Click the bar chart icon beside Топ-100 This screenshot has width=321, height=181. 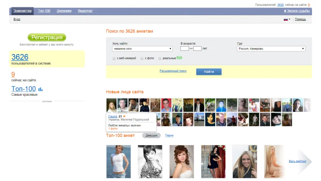(40, 89)
